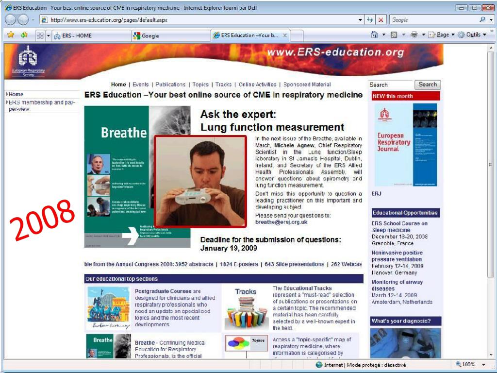Open the Sponsored Material menu item
Screen dimensions: 497x373
[x=307, y=85]
